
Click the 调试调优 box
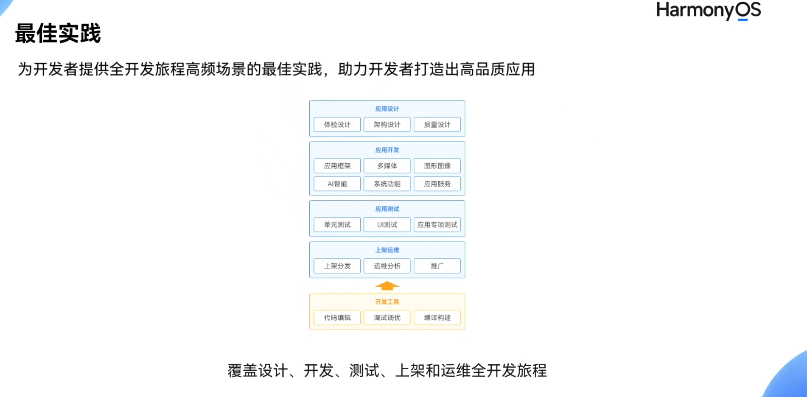click(x=387, y=317)
